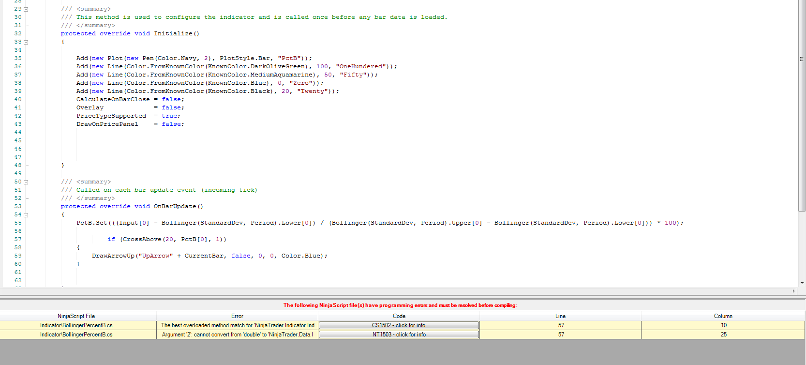Viewport: 806px width, 365px height.
Task: Collapse the OnBarUpdate method body at line 54
Action: pyautogui.click(x=26, y=215)
